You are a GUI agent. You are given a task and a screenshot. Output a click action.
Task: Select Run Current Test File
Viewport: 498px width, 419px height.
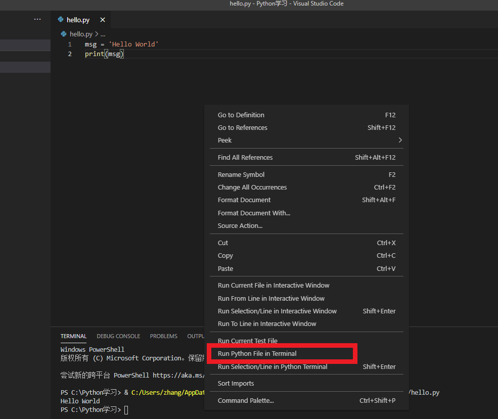[x=306, y=341]
